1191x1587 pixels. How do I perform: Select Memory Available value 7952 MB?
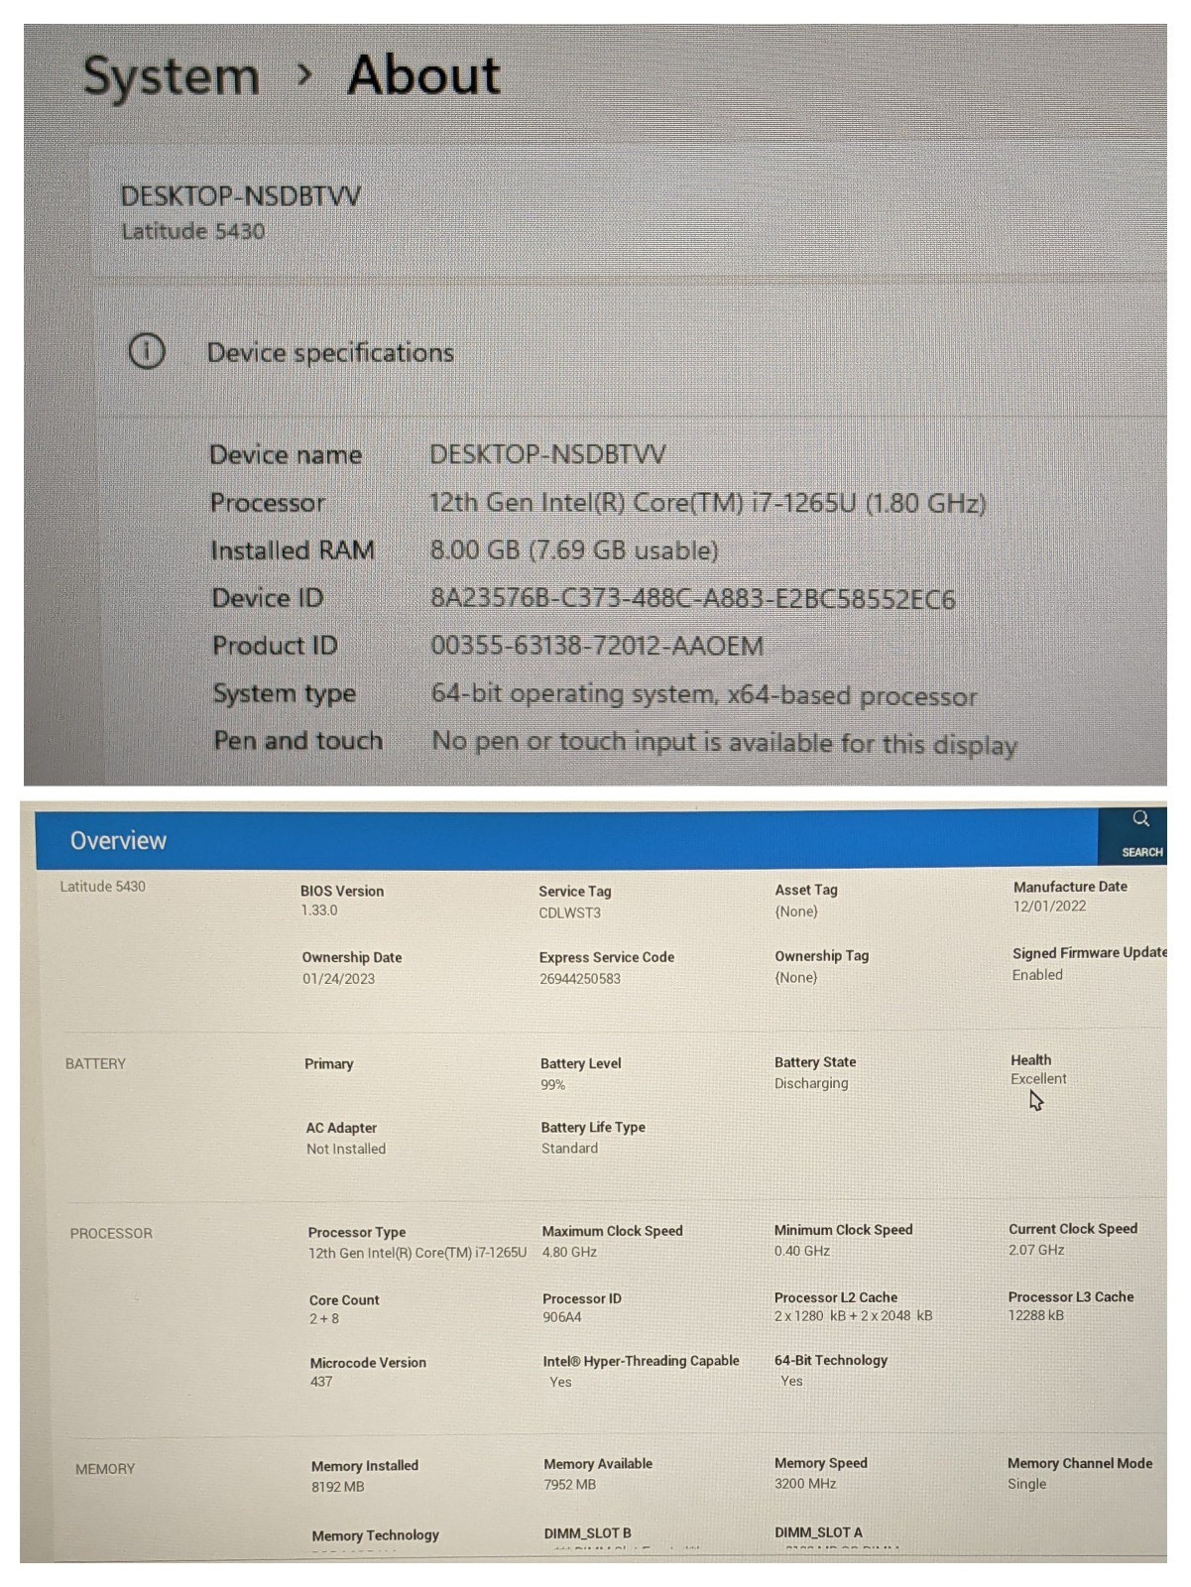point(569,1485)
